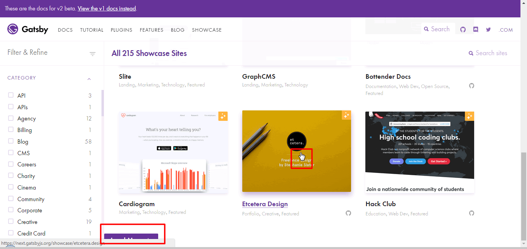Click the header Search magnifier icon

(426, 29)
